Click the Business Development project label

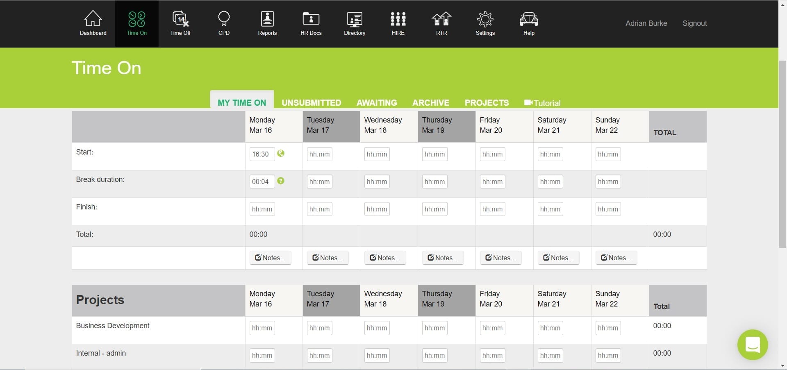click(113, 326)
